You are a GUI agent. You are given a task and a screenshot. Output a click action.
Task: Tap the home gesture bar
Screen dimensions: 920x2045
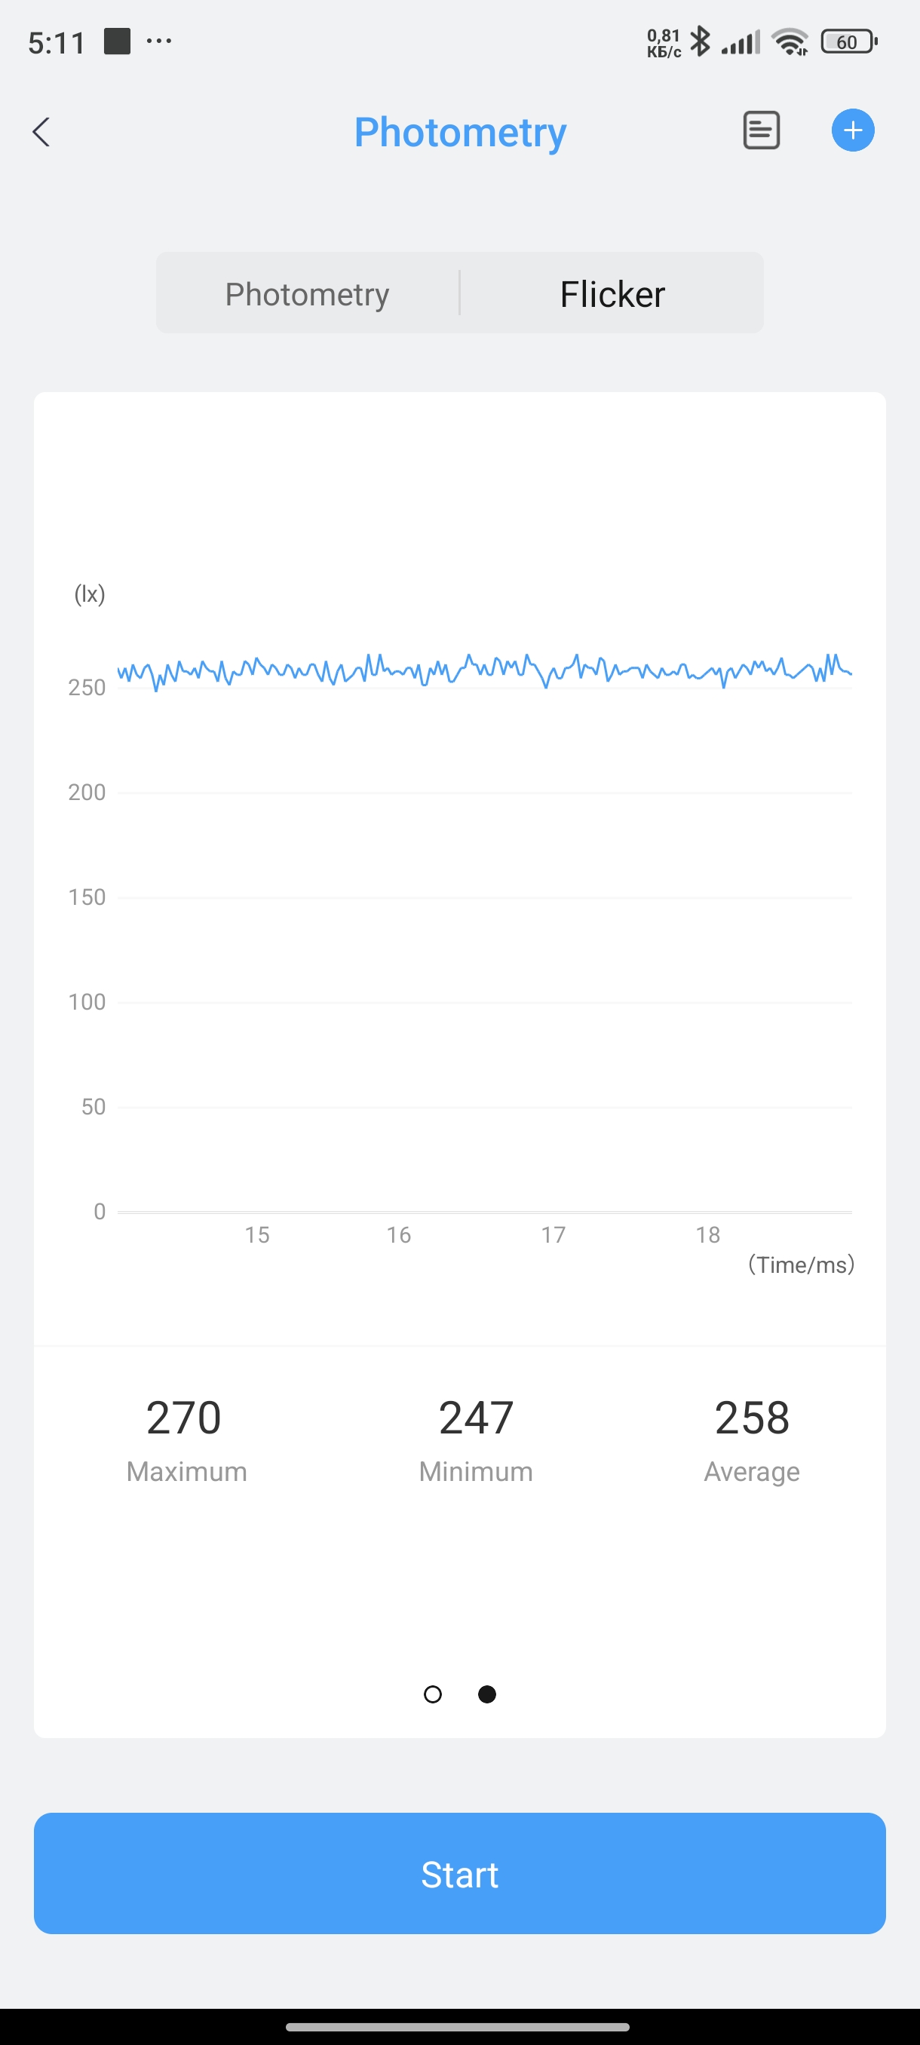[x=458, y=2026]
